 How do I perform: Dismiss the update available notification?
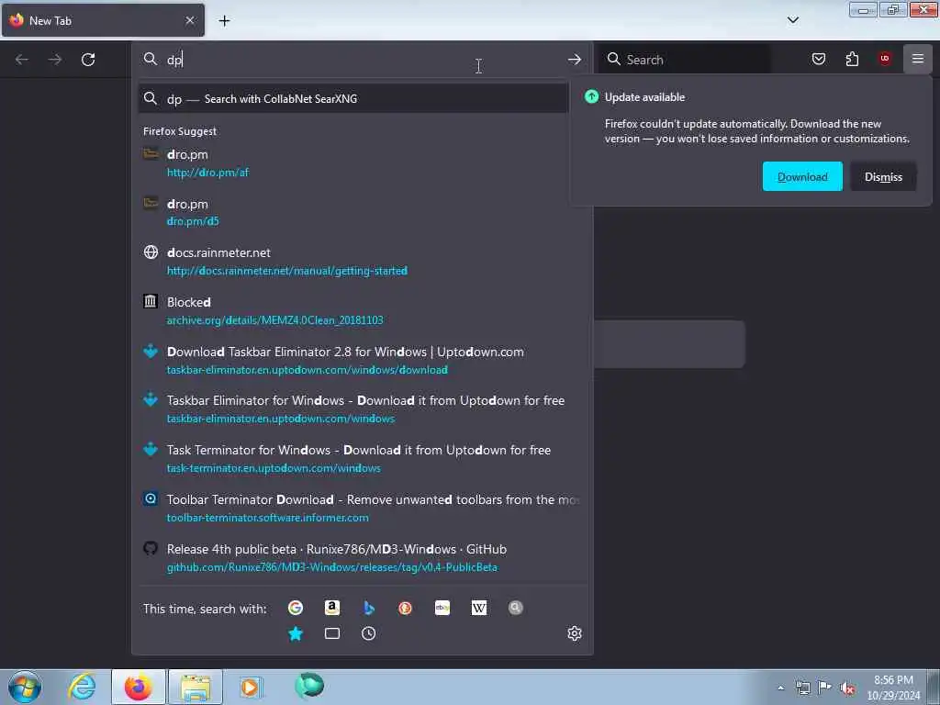point(883,177)
